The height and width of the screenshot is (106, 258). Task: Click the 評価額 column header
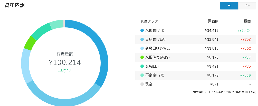click(213, 21)
